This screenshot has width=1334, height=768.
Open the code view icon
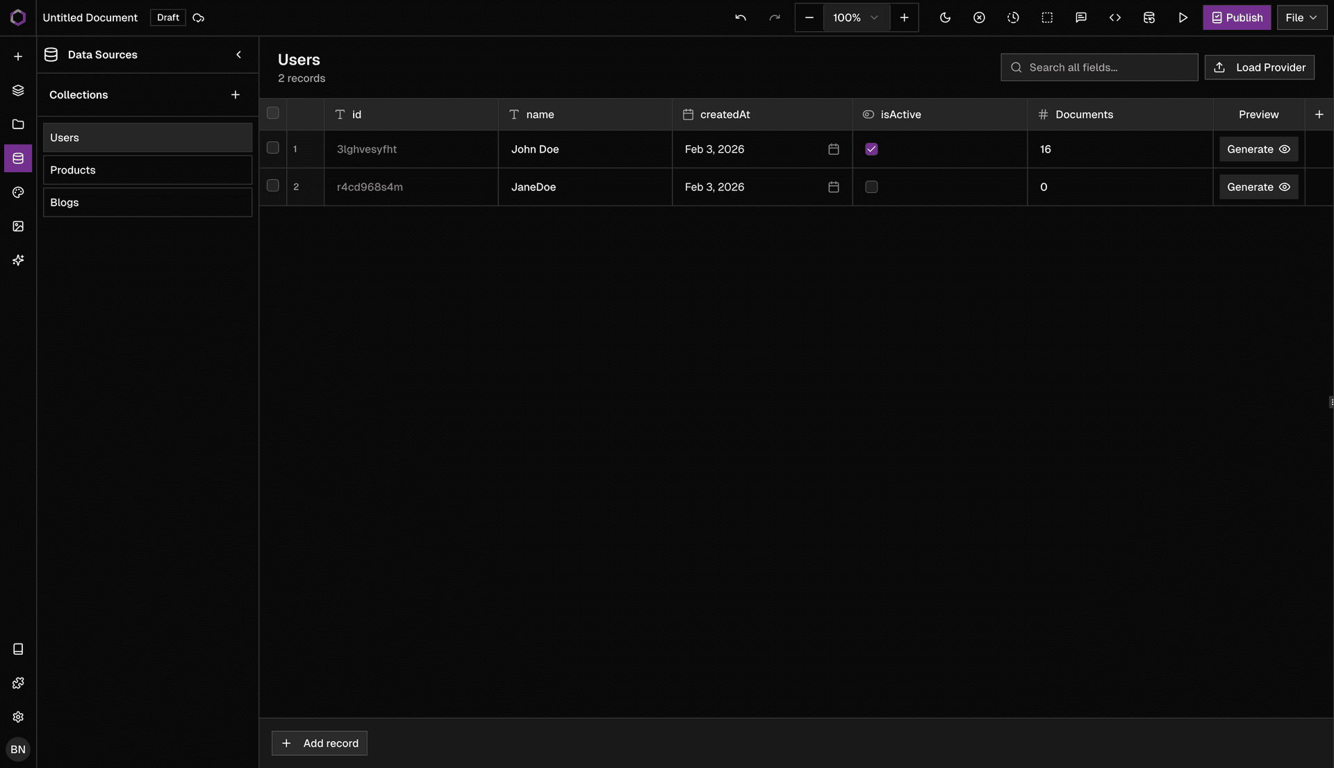(1114, 17)
